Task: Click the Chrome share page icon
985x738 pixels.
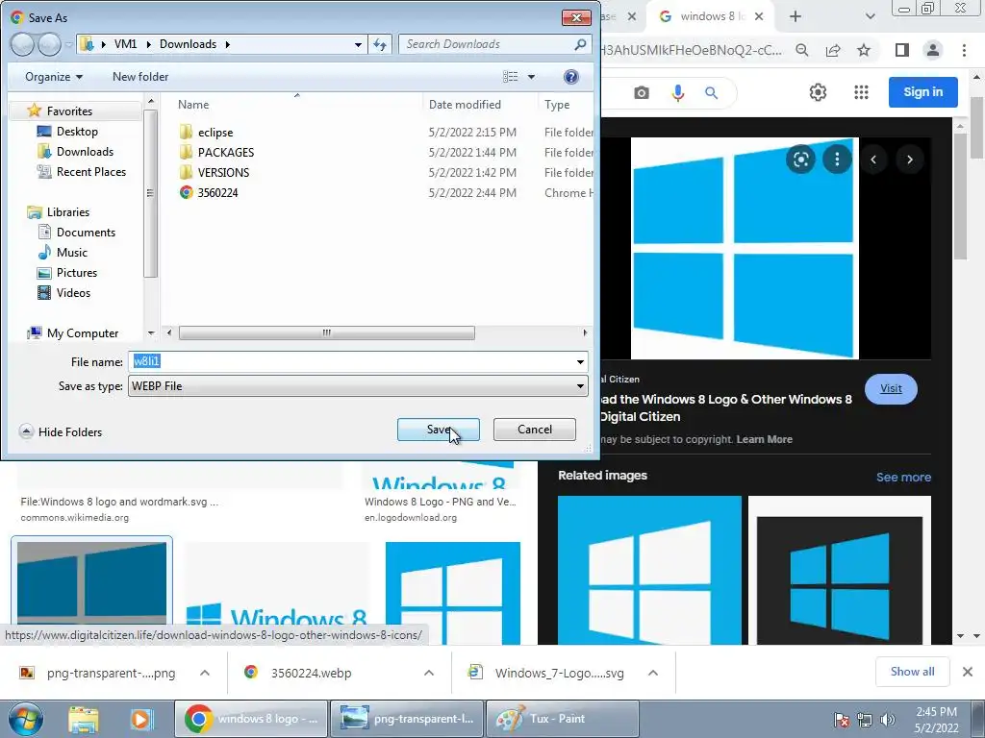Action: click(833, 50)
